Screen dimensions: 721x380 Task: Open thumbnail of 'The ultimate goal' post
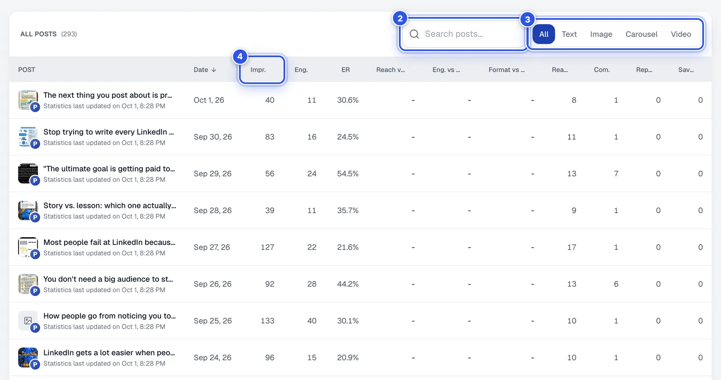(x=27, y=173)
